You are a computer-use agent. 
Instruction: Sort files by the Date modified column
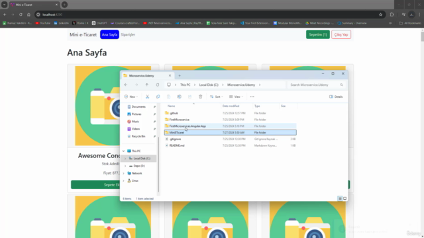(231, 106)
